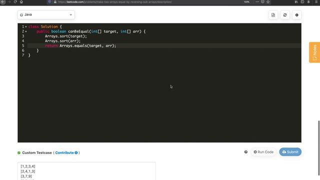Click the Pocket save icon
Screen dimensions: 320x180
262,2
